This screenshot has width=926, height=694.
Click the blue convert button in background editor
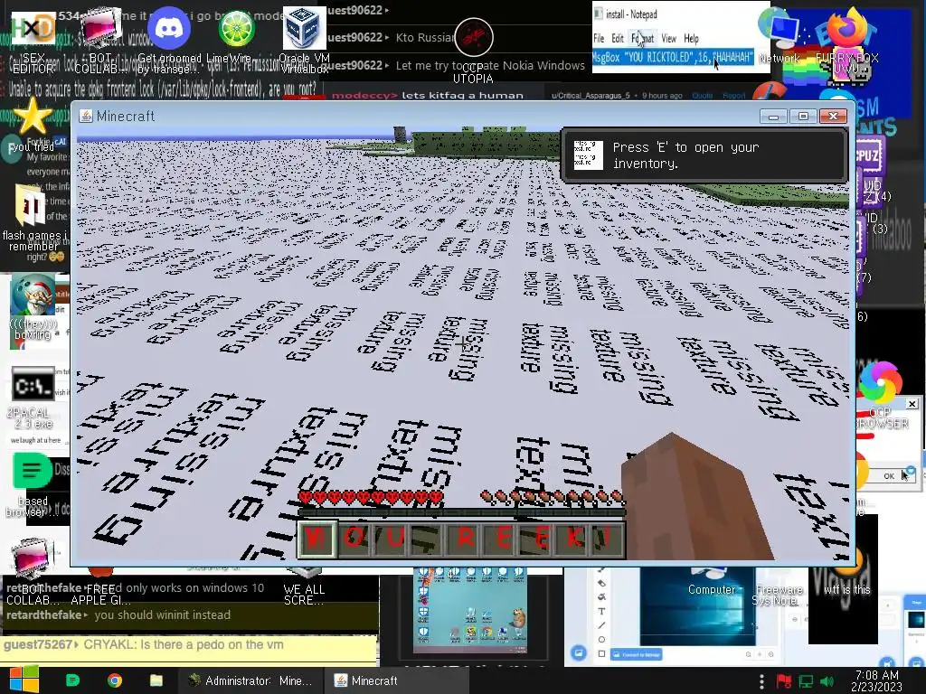click(x=636, y=654)
